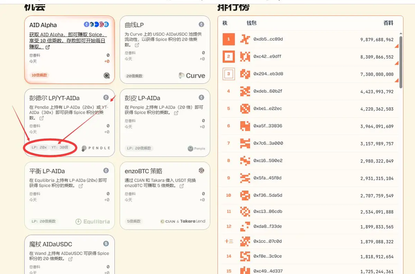Viewport: 415px width, 274px height.
Task: Click Ethereum icon on 平衡 LP-AIDa card
Action: click(x=106, y=171)
